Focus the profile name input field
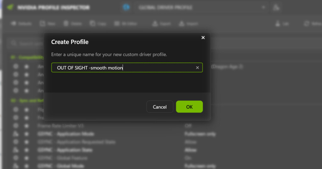 click(127, 68)
